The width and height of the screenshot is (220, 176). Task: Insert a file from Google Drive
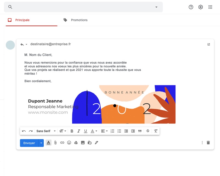click(x=76, y=143)
